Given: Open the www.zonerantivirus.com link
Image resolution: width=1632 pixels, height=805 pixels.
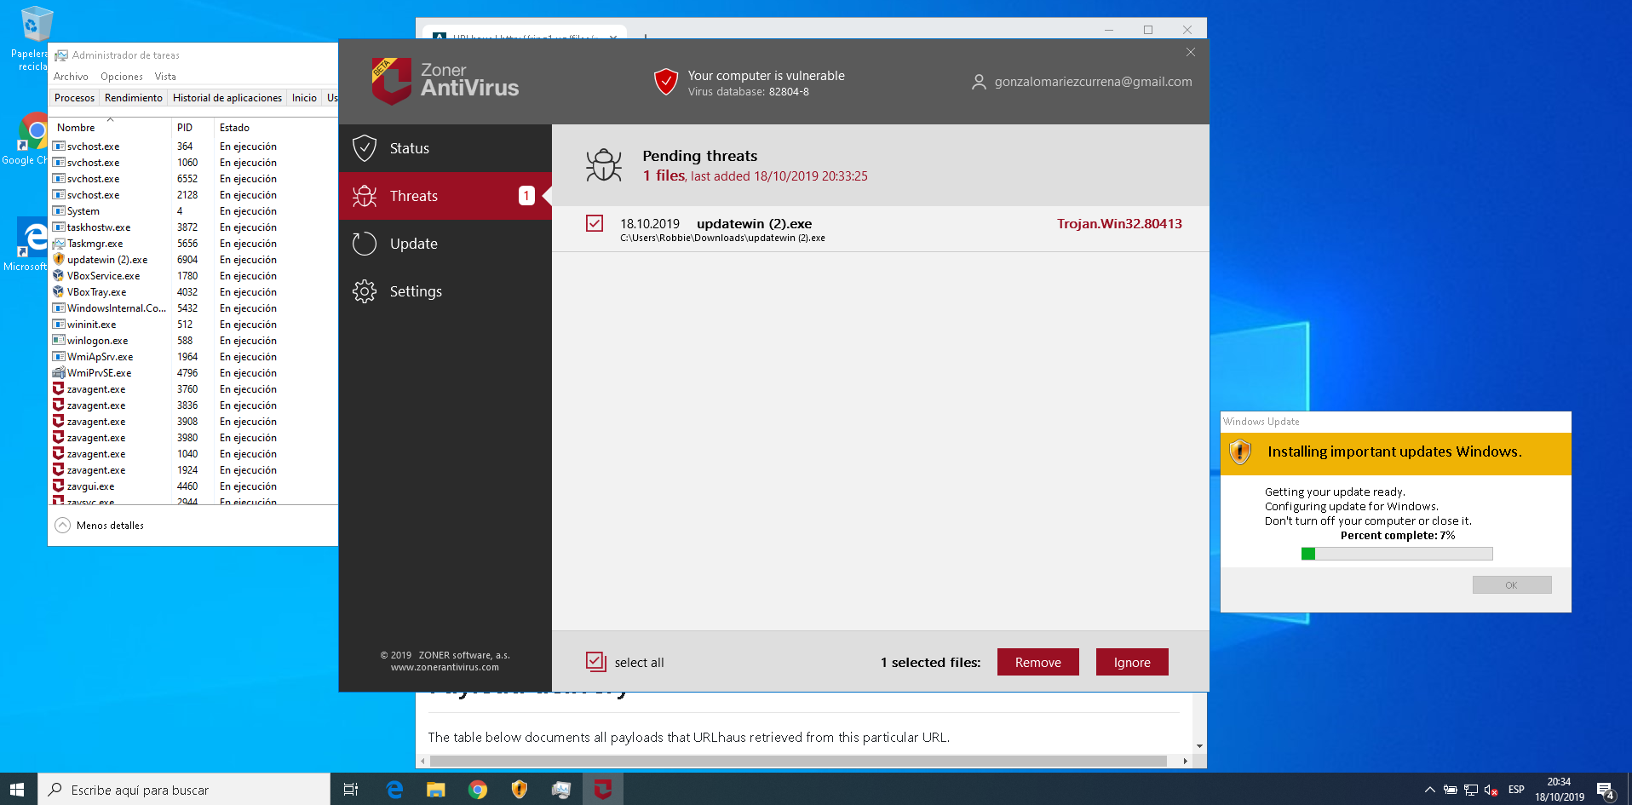Looking at the screenshot, I should (x=445, y=667).
